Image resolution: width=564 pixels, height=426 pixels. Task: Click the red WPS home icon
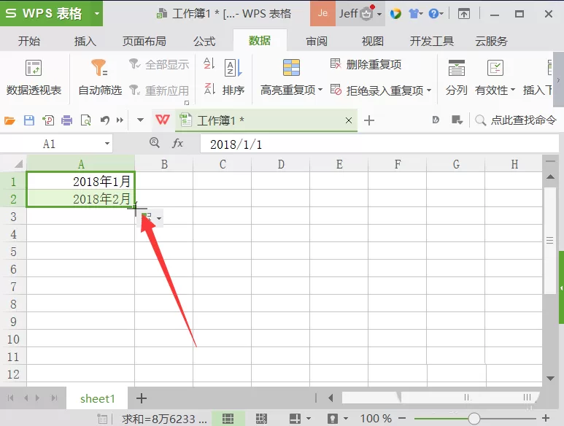pos(162,120)
